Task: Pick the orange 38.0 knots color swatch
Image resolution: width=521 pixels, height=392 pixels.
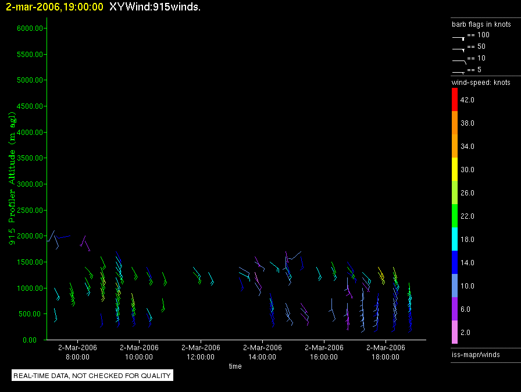Action: (455, 123)
